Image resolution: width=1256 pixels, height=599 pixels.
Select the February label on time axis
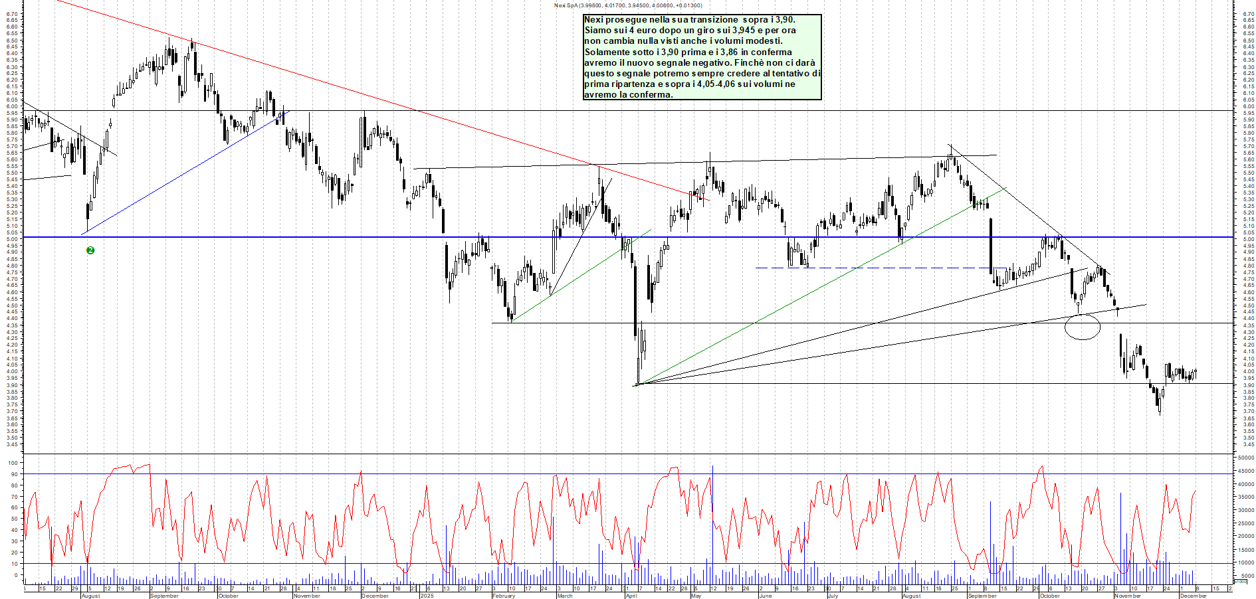503,596
